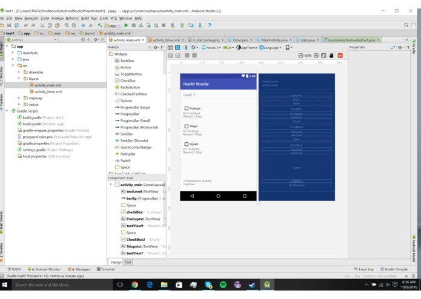Open the API 24 version dropdown
Screen dimensions: 421x299
point(228,47)
